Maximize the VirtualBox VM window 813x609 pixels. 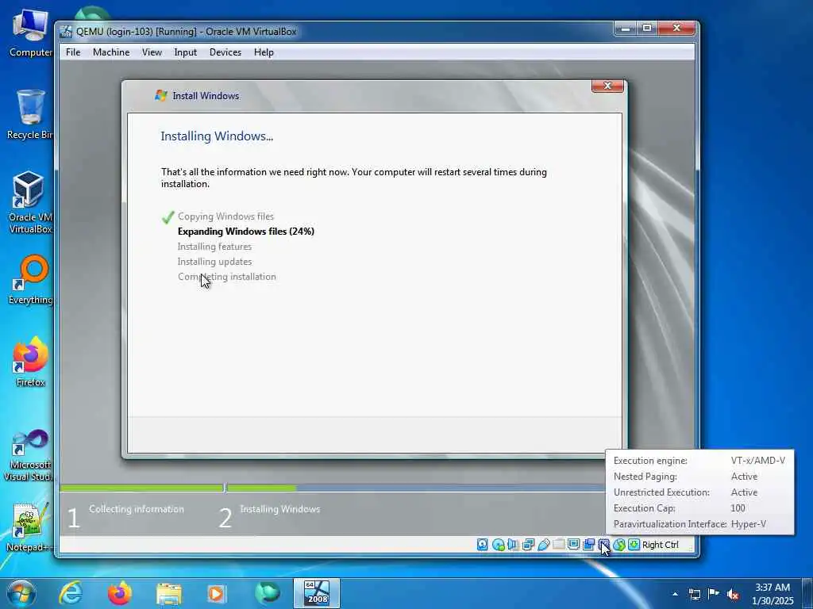[647, 29]
